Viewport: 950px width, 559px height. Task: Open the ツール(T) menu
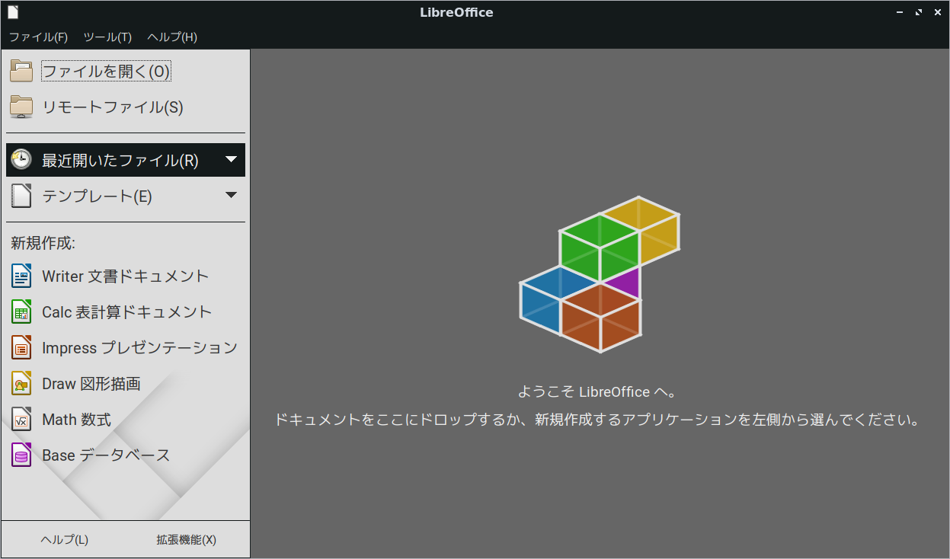click(x=107, y=37)
